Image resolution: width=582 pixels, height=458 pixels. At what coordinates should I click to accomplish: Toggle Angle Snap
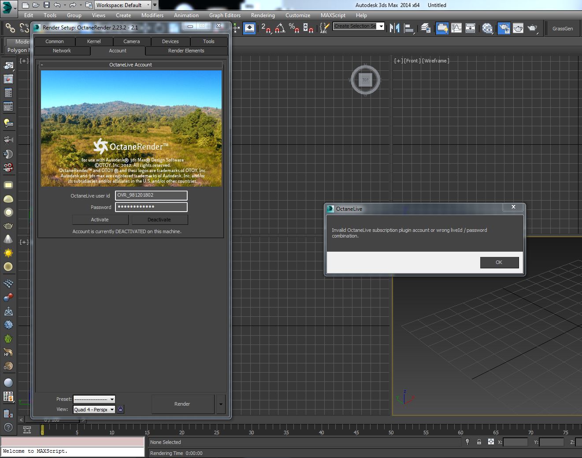(280, 28)
